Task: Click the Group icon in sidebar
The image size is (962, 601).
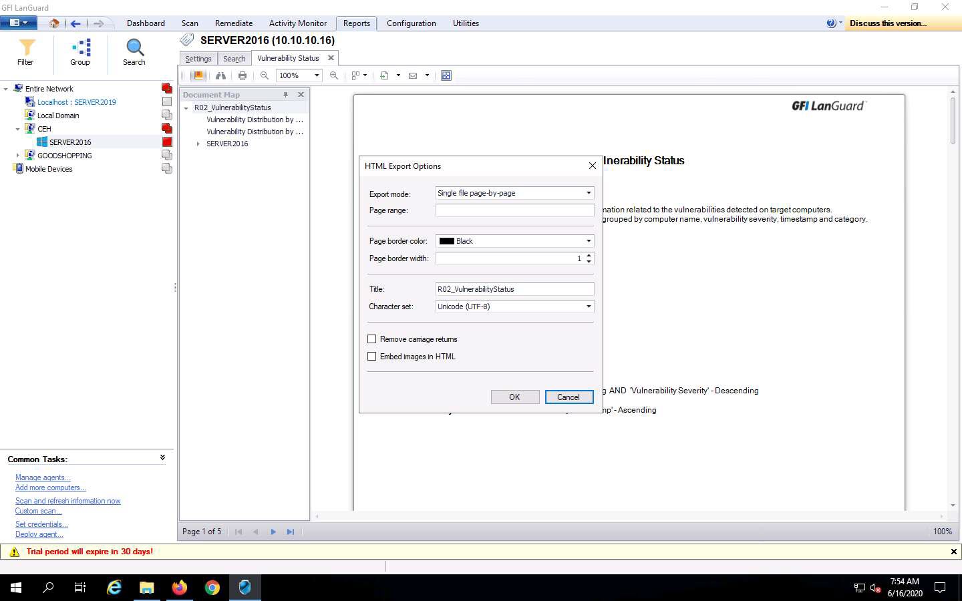Action: (x=80, y=52)
